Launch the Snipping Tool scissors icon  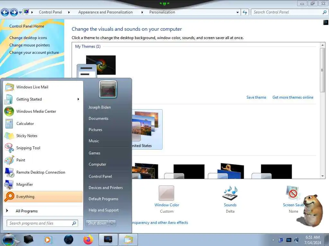tap(9, 148)
